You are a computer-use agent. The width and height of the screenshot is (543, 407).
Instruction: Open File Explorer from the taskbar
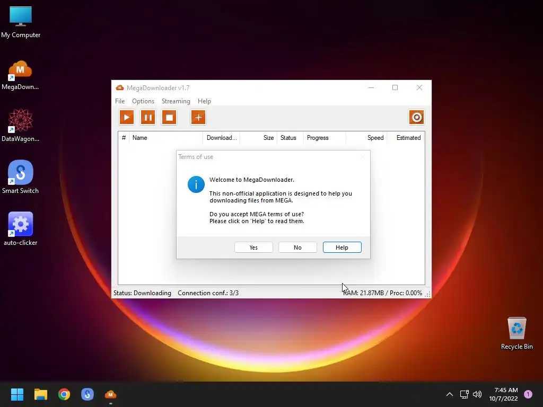[x=40, y=394]
